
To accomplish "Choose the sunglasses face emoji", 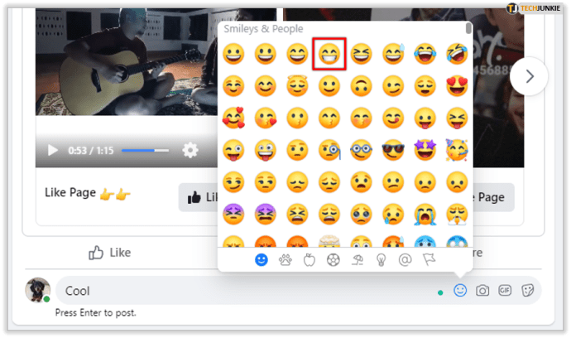I will pyautogui.click(x=393, y=150).
